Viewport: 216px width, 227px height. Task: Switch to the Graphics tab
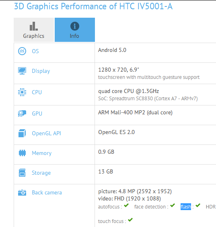[34, 30]
